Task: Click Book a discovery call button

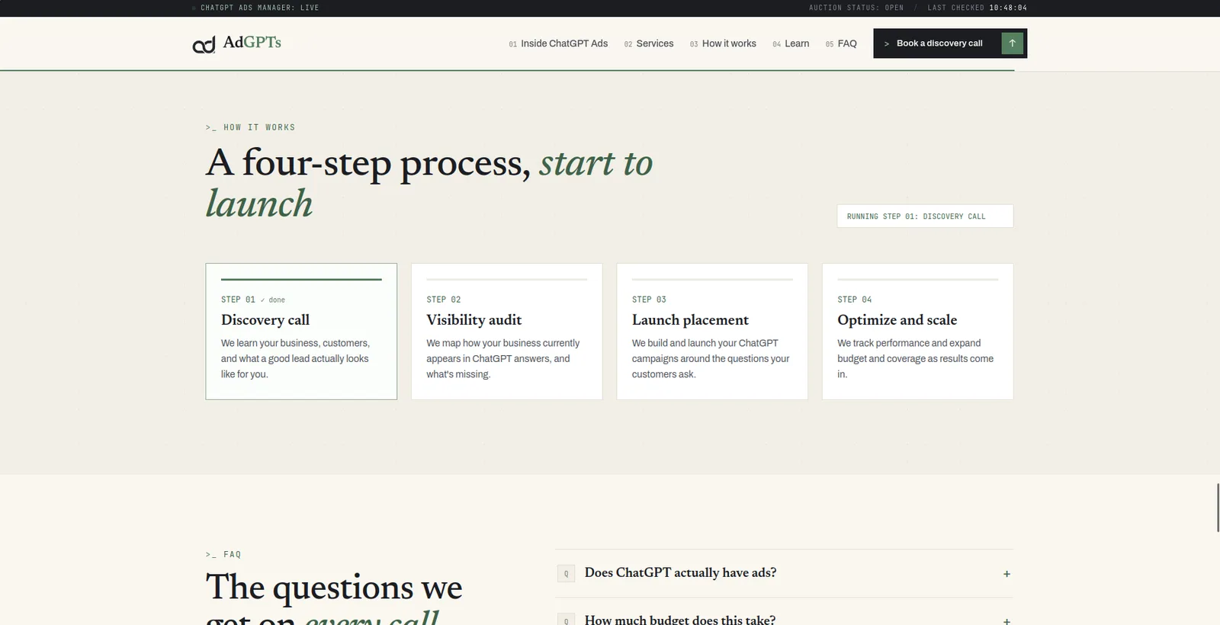Action: point(950,43)
